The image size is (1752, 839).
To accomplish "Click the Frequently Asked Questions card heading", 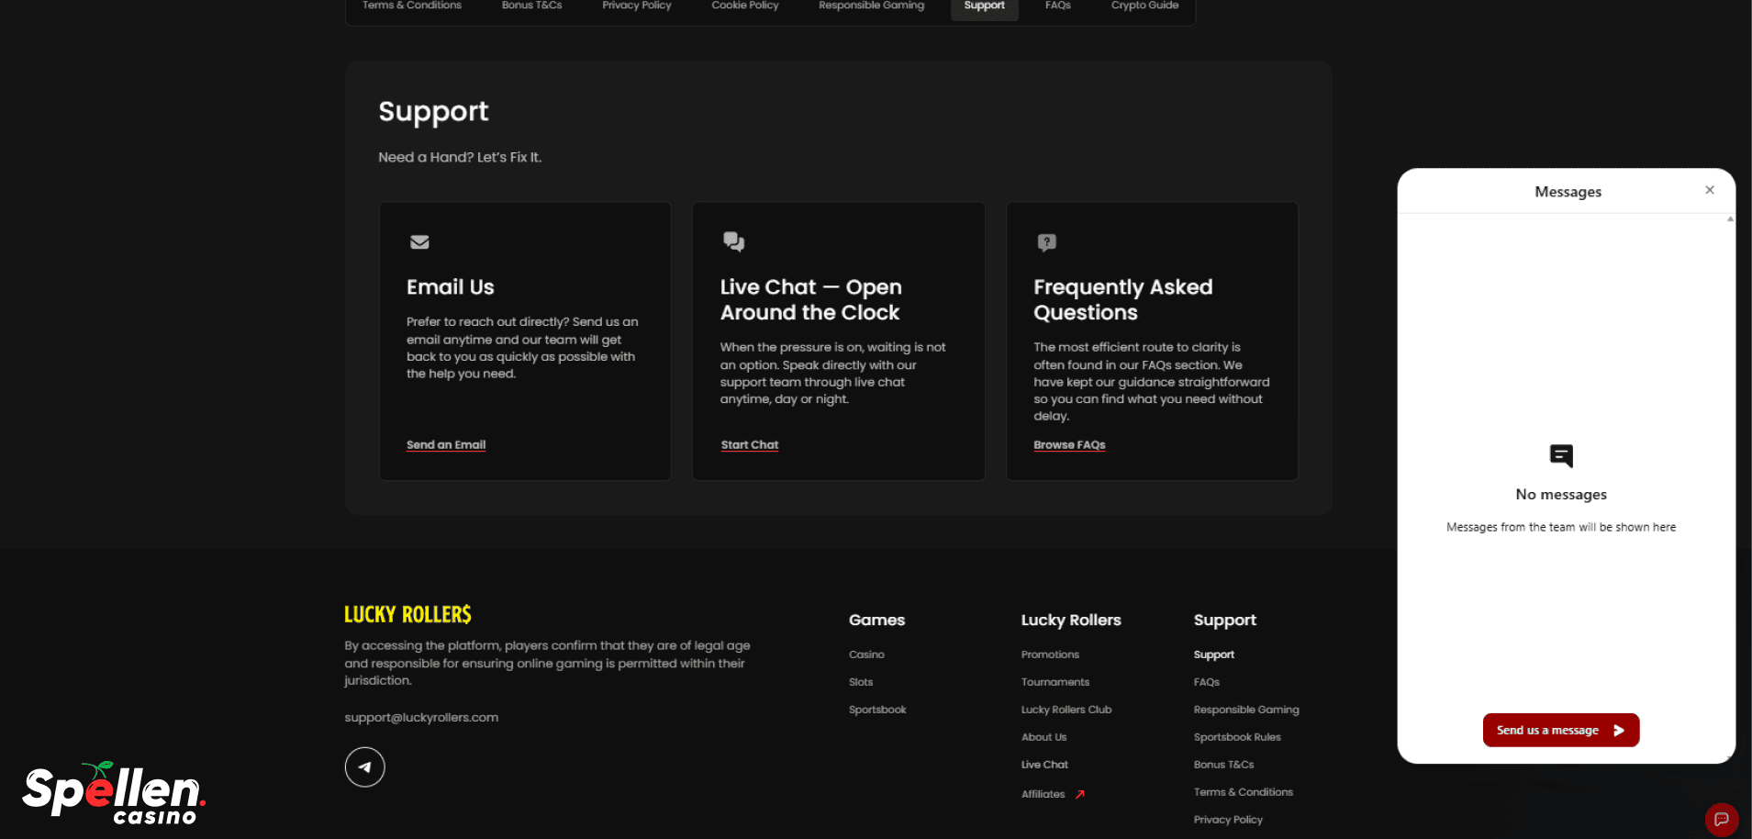I will point(1123,300).
